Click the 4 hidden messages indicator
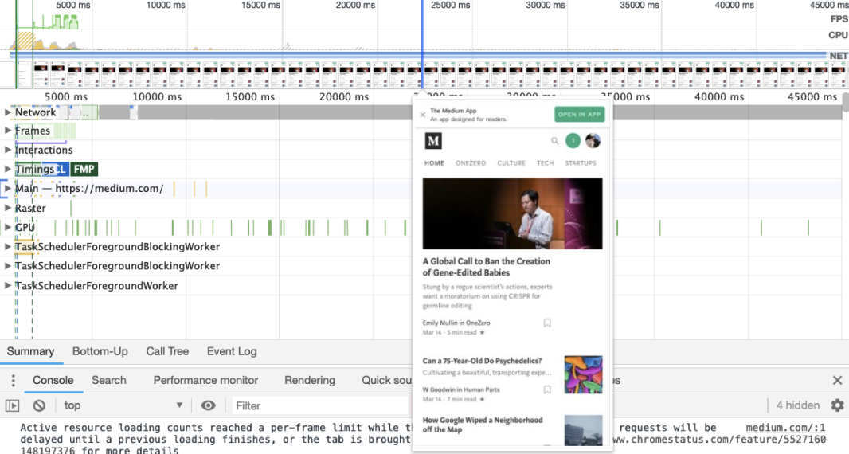849x454 pixels. [797, 405]
